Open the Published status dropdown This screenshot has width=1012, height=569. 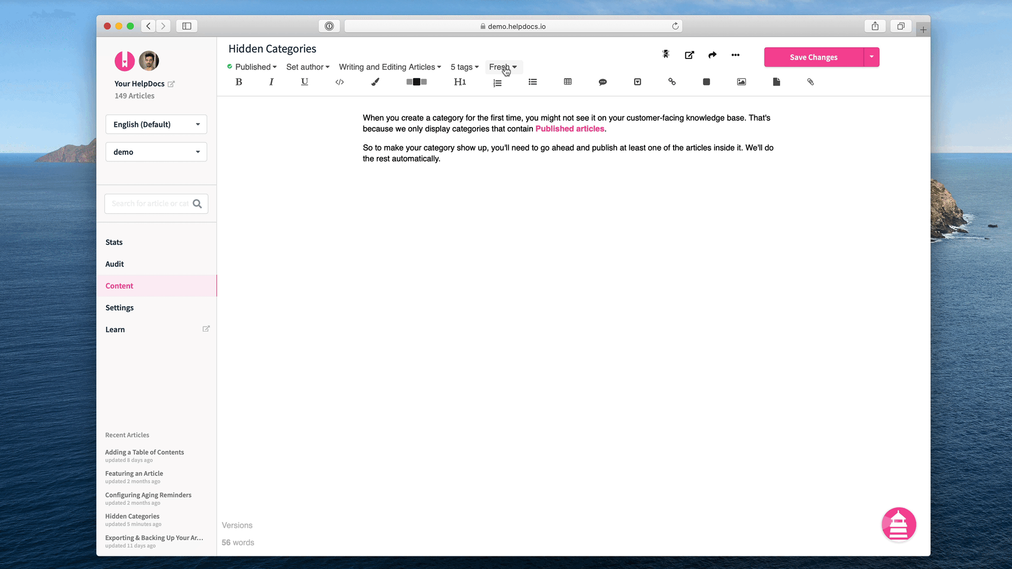click(252, 67)
